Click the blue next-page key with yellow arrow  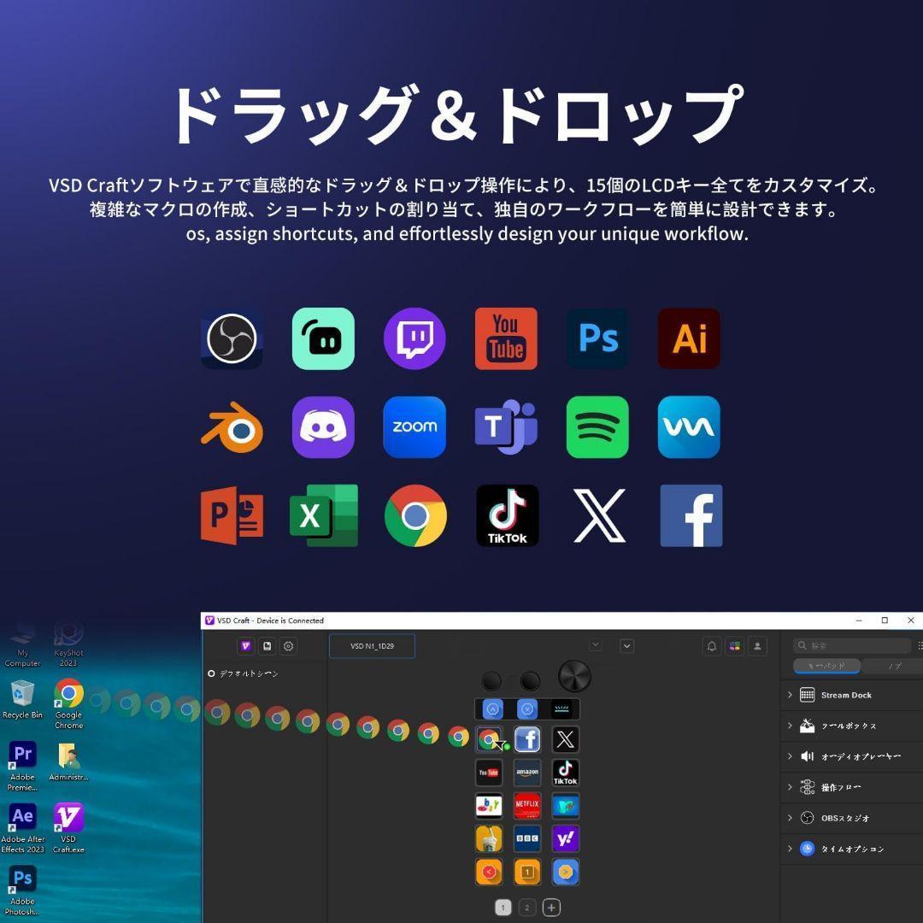(565, 873)
